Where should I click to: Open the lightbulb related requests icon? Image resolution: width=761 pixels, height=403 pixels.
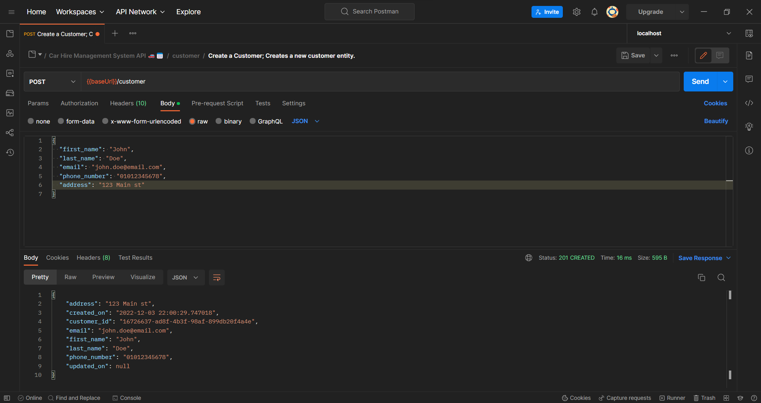(749, 127)
